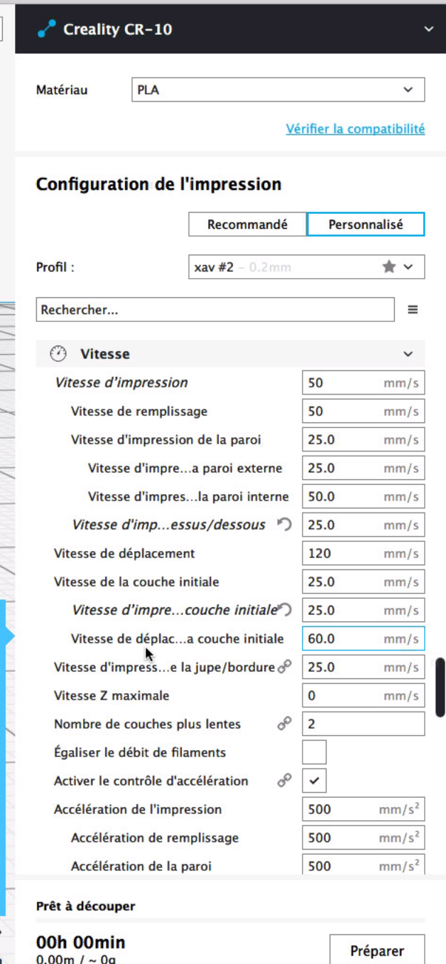Open the Profil xav #2 dropdown
This screenshot has width=446, height=964.
307,267
